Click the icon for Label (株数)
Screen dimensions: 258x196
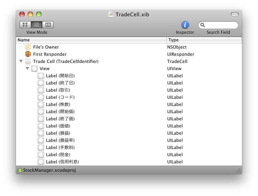[x=41, y=104]
